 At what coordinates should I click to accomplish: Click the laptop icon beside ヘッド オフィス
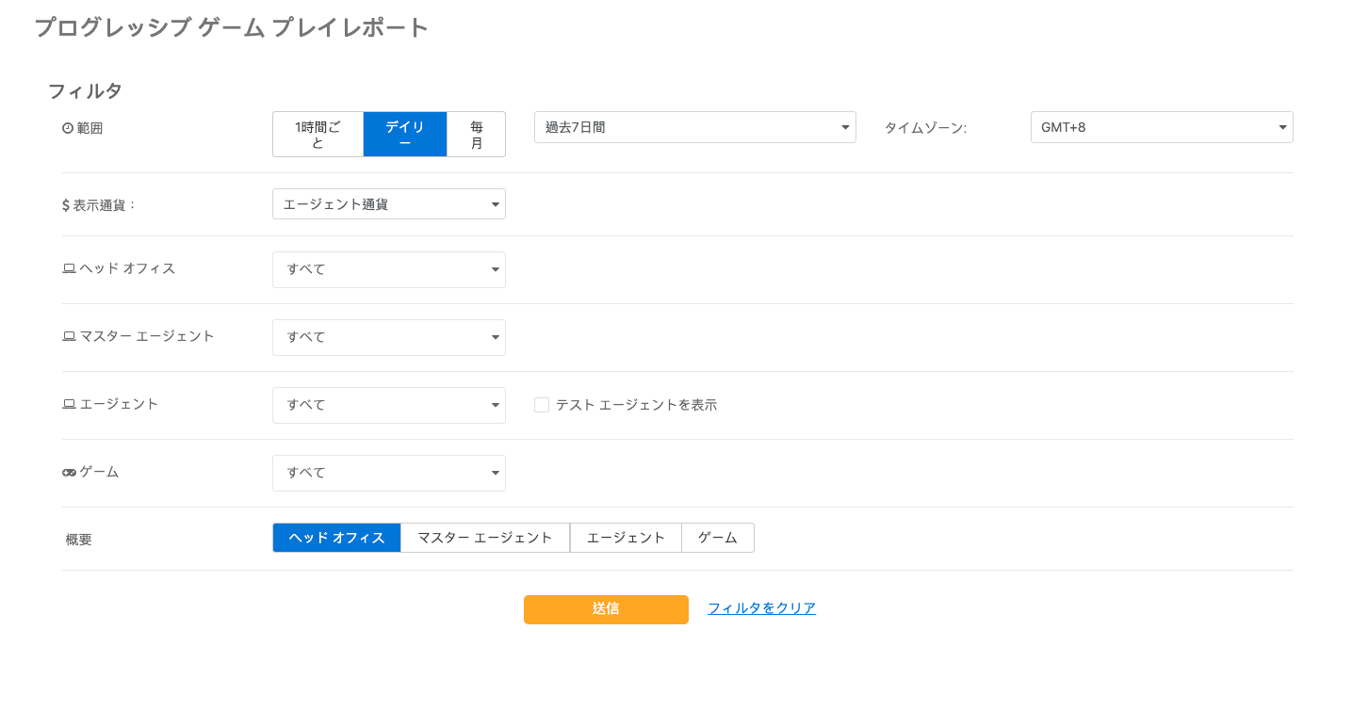(x=68, y=268)
